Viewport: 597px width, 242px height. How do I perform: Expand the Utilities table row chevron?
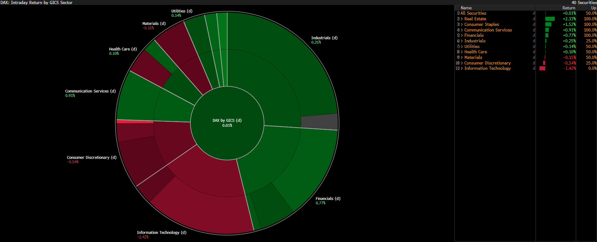[462, 47]
